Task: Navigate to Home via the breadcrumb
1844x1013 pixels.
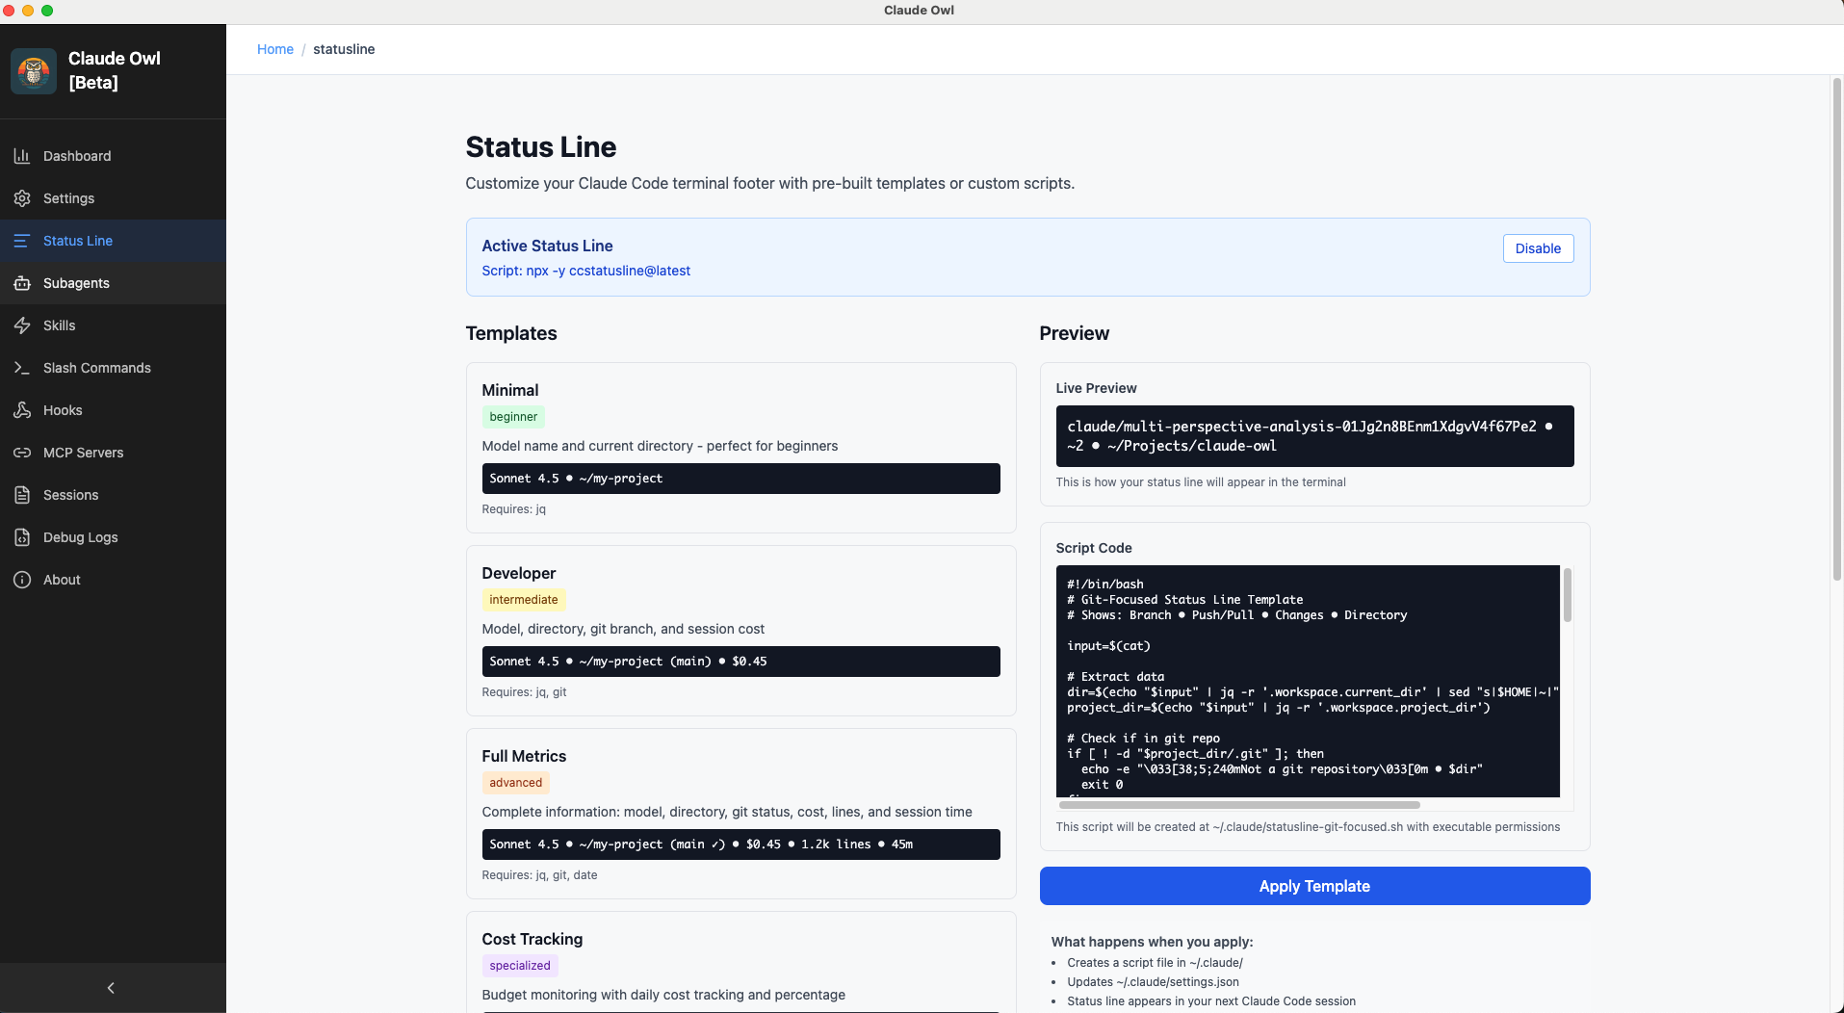Action: click(x=275, y=49)
